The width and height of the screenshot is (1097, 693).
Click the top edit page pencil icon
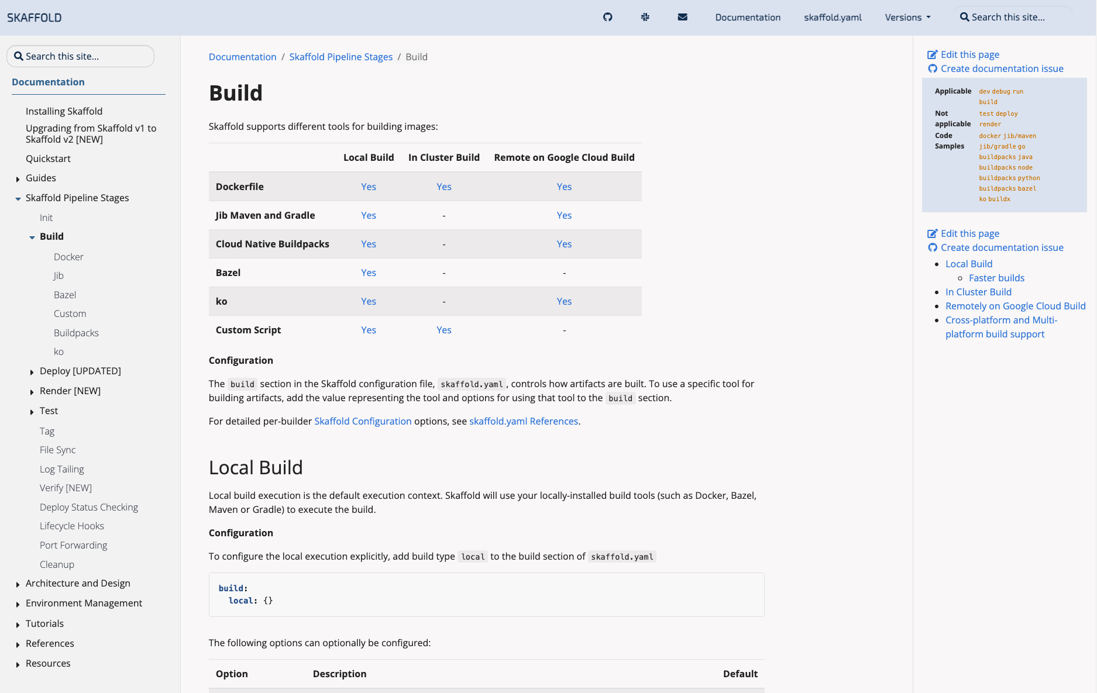pyautogui.click(x=933, y=54)
